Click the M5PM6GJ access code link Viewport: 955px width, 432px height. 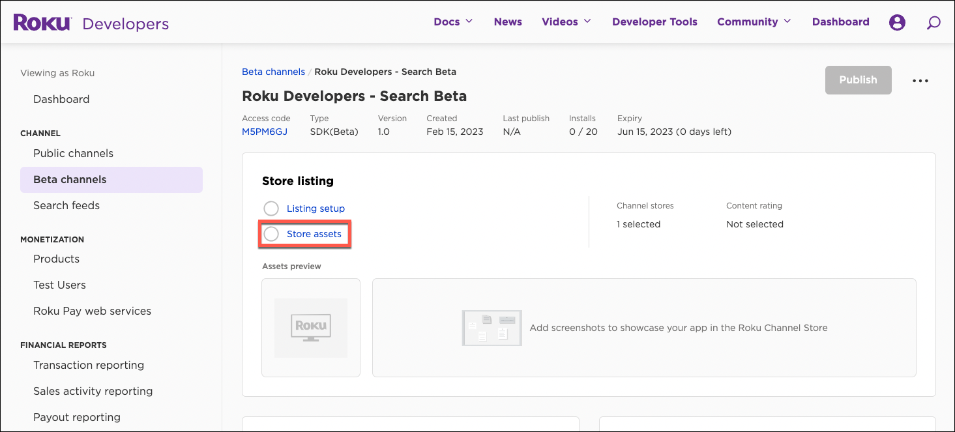(x=264, y=132)
